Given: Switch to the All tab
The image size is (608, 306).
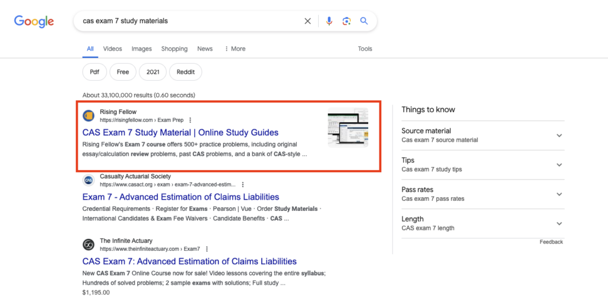Looking at the screenshot, I should (90, 49).
